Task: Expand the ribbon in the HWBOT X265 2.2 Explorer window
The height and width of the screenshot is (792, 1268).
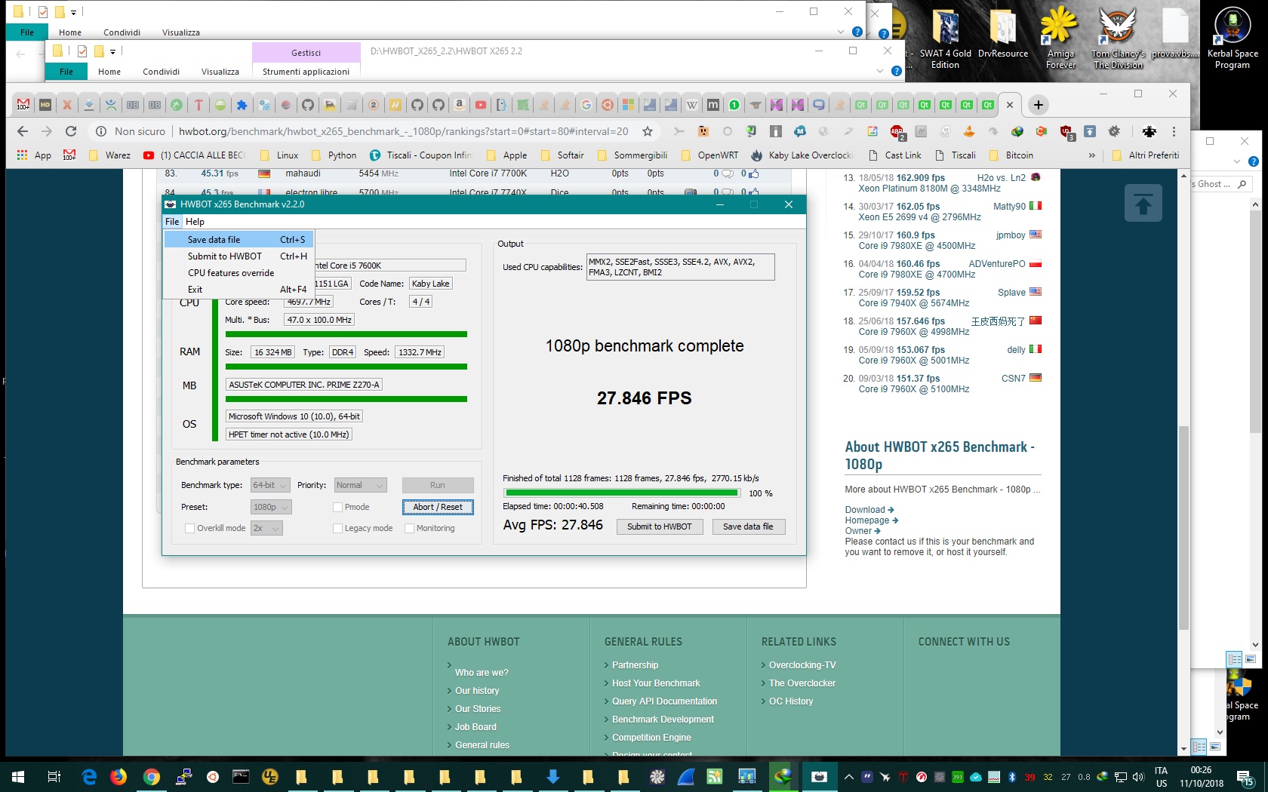Action: point(880,71)
